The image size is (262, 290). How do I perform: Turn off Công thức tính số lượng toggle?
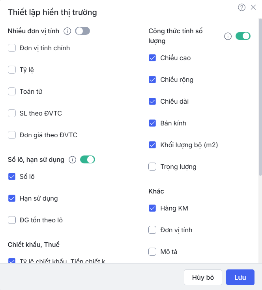tap(243, 36)
